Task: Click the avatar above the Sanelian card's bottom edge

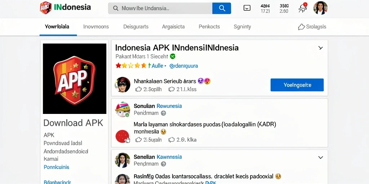Action: click(123, 179)
